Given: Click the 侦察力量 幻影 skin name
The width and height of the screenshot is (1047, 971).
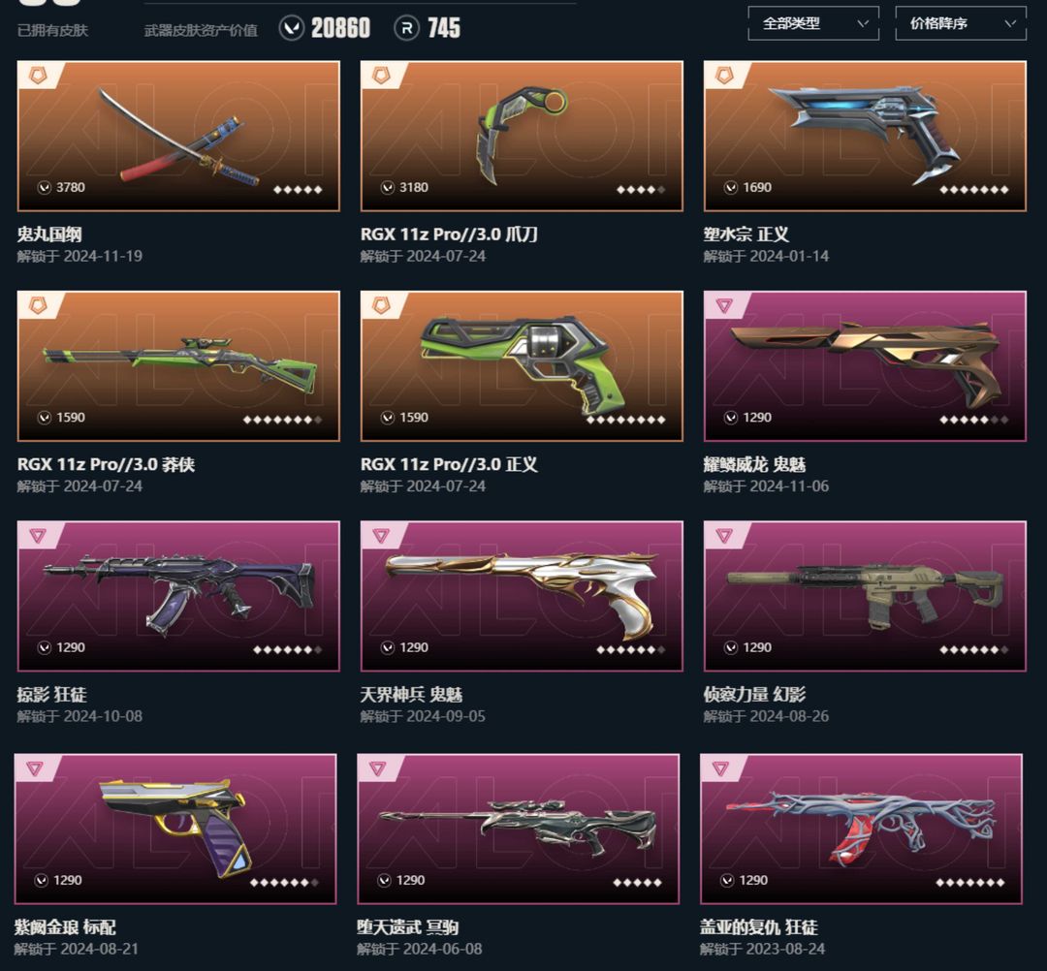Looking at the screenshot, I should tap(754, 695).
